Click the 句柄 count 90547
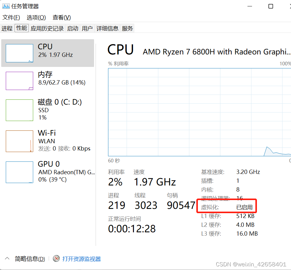This screenshot has width=291, height=270. point(181,205)
